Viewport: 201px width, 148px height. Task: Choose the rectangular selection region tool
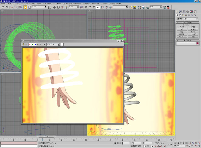[30, 7]
